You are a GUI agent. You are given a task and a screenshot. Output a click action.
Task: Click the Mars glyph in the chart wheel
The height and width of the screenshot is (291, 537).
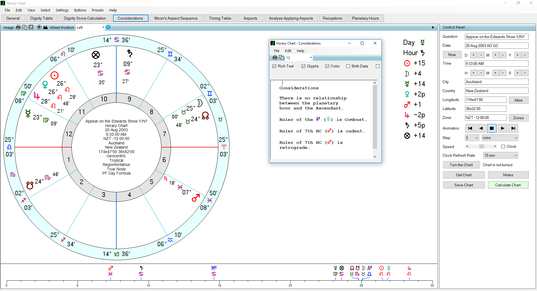point(196,198)
